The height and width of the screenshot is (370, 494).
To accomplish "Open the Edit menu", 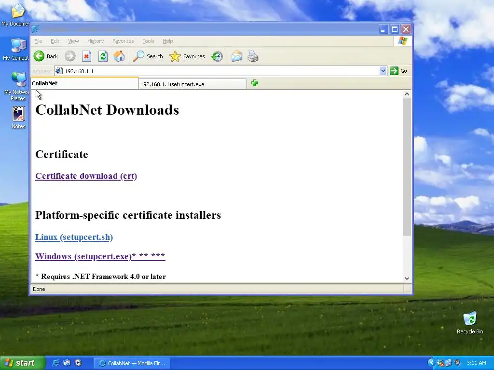I will click(x=55, y=41).
